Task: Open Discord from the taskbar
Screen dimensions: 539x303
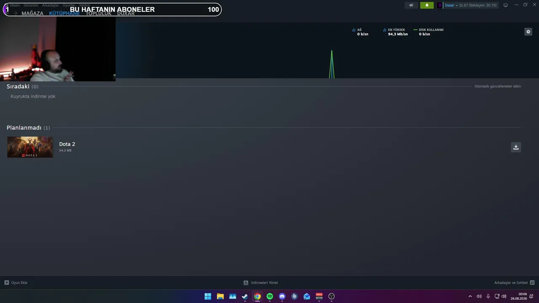Action: pyautogui.click(x=282, y=296)
